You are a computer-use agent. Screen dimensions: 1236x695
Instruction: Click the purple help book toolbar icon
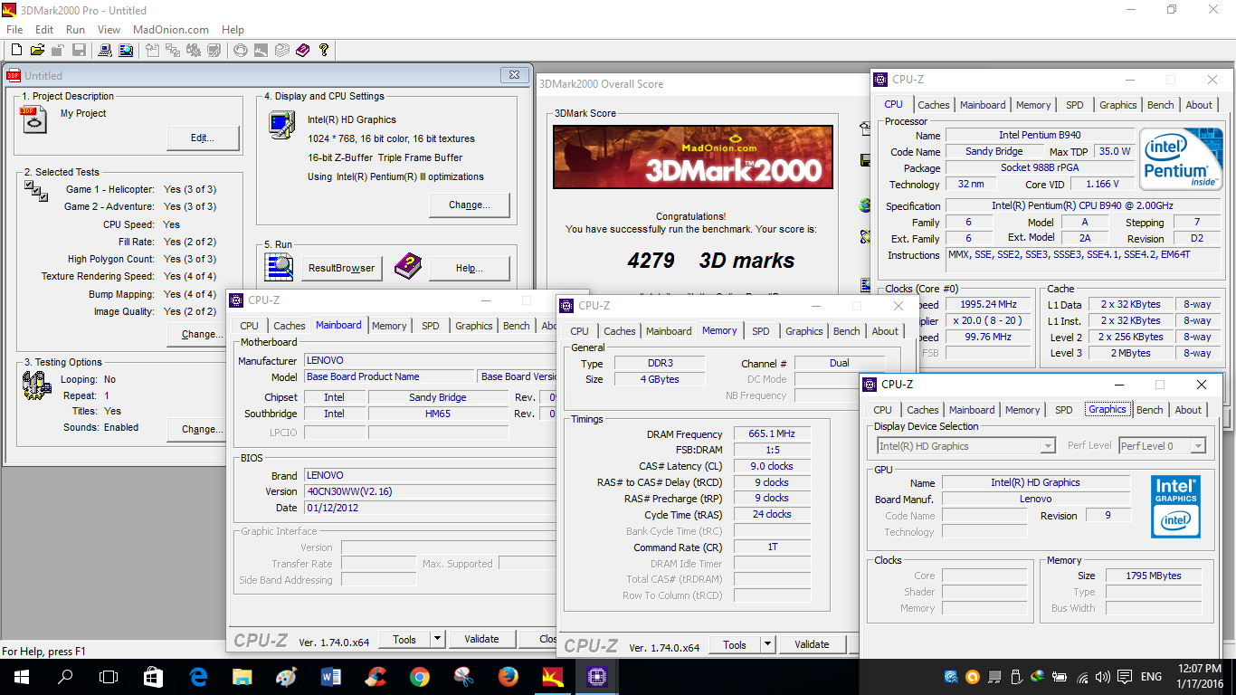pos(302,50)
